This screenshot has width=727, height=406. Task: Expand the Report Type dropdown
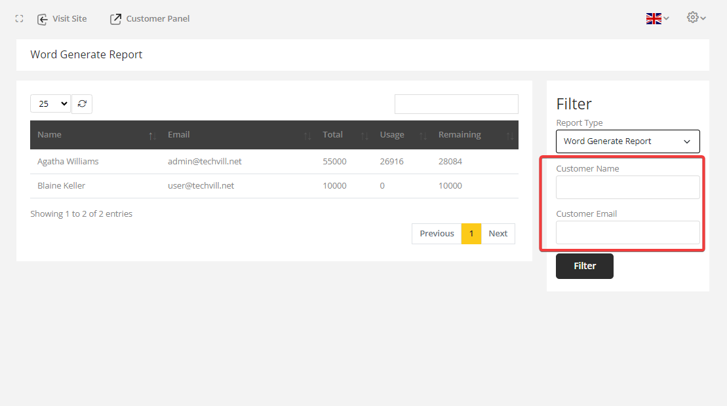627,141
